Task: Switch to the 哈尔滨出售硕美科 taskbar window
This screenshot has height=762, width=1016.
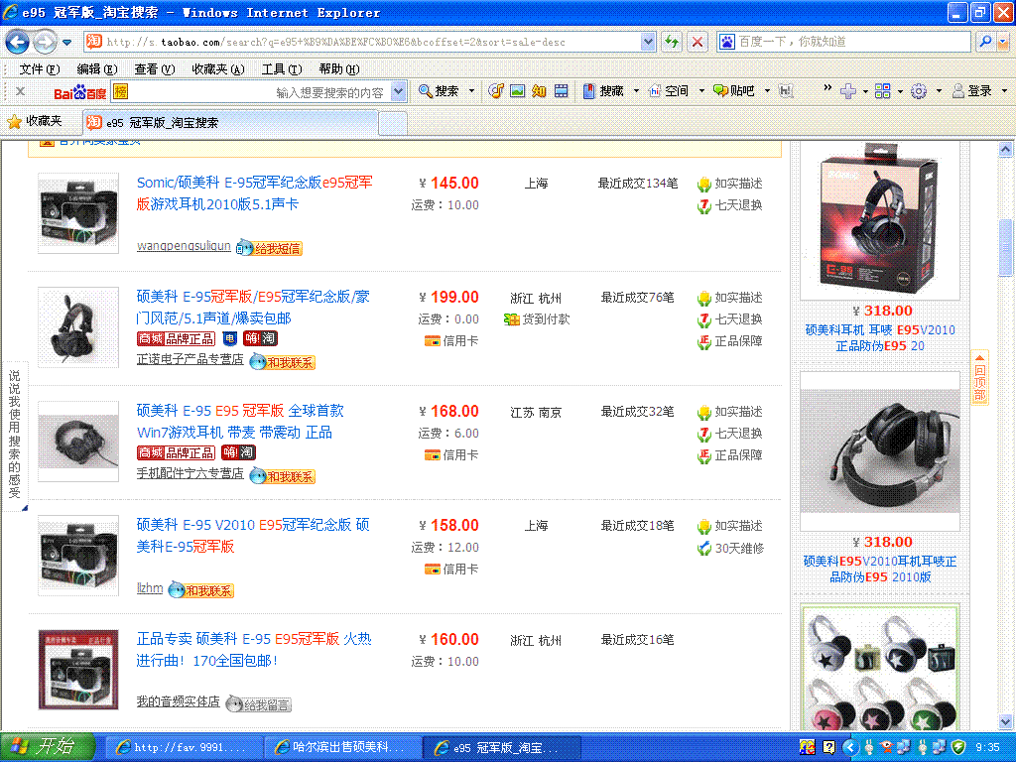Action: [x=341, y=748]
